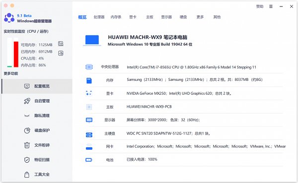Open 工具大全 bag icon
The height and width of the screenshot is (183, 298).
[x=27, y=175]
